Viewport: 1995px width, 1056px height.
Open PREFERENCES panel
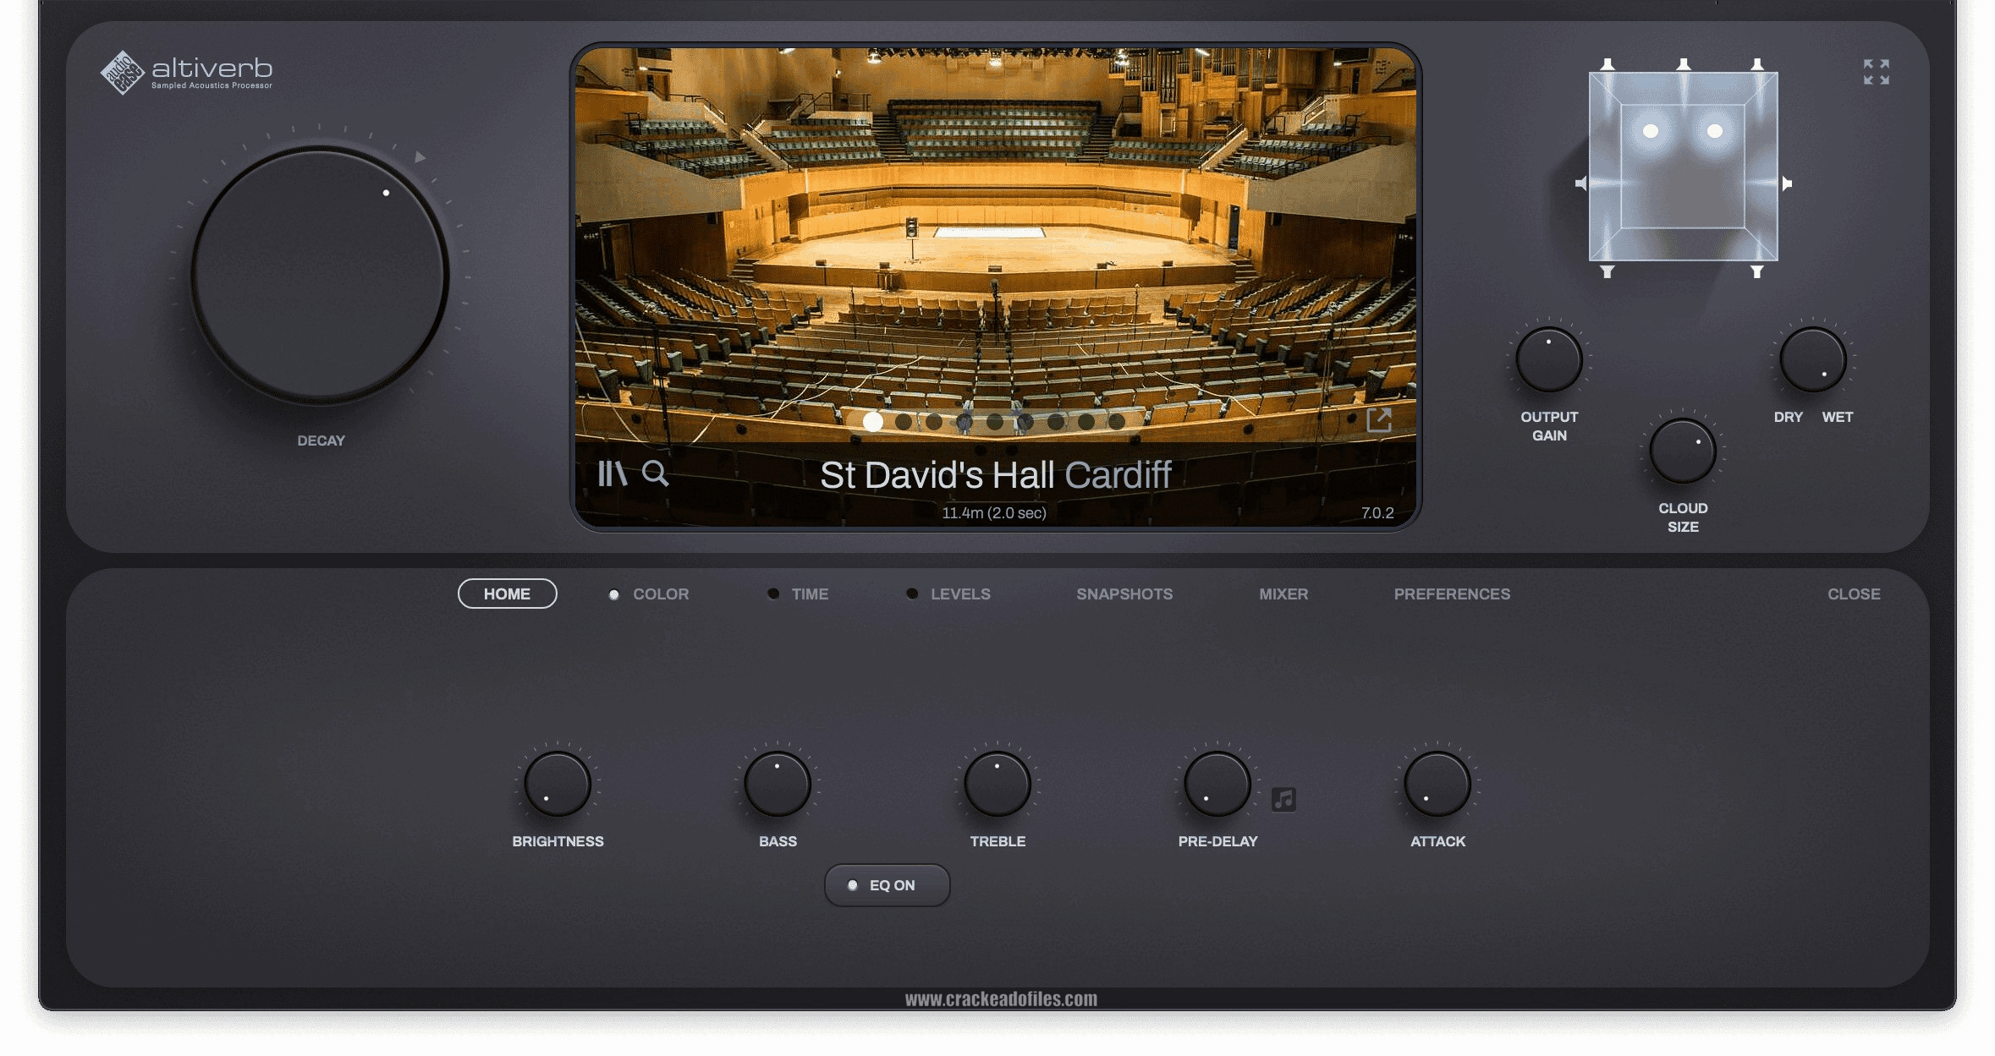(x=1453, y=594)
